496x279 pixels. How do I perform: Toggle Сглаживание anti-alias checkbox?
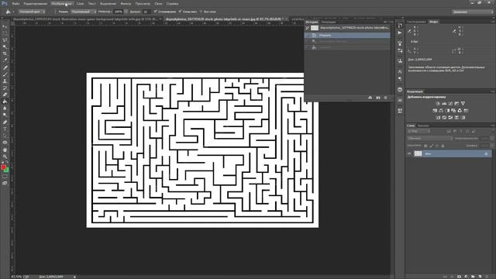point(155,12)
